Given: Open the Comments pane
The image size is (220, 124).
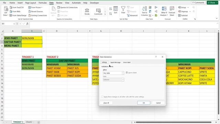Looking at the screenshot, I should (x=198, y=3).
